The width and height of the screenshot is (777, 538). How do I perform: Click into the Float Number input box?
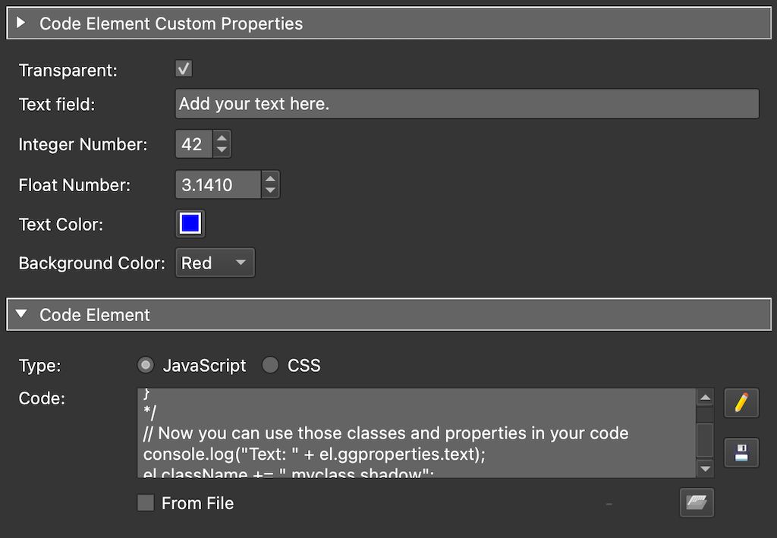pos(220,184)
